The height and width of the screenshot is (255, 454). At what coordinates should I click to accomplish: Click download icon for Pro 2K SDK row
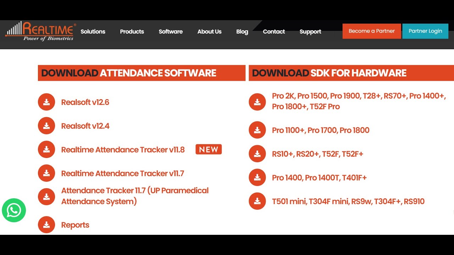[x=258, y=102]
